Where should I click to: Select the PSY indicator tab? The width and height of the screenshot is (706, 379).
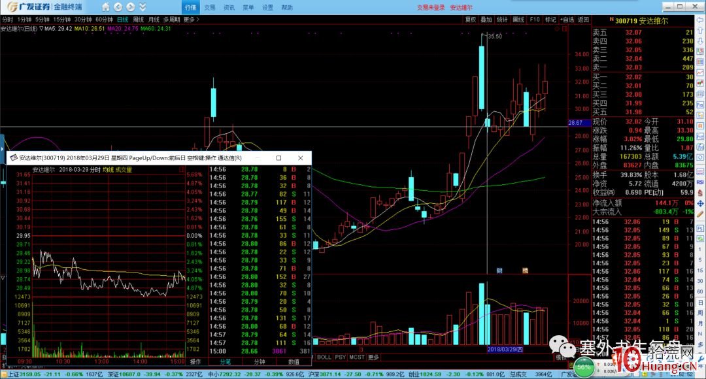point(341,357)
